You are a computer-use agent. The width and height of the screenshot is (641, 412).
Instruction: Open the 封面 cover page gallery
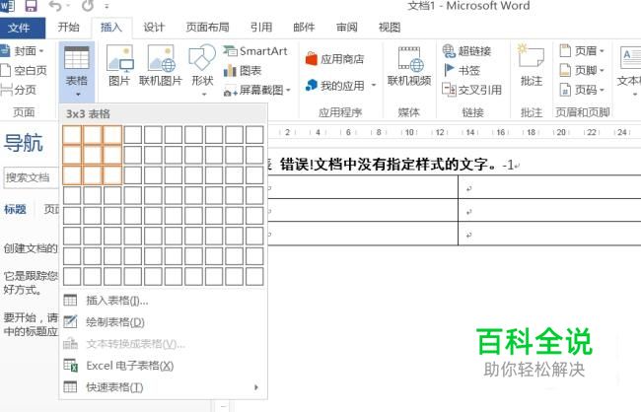coord(23,50)
